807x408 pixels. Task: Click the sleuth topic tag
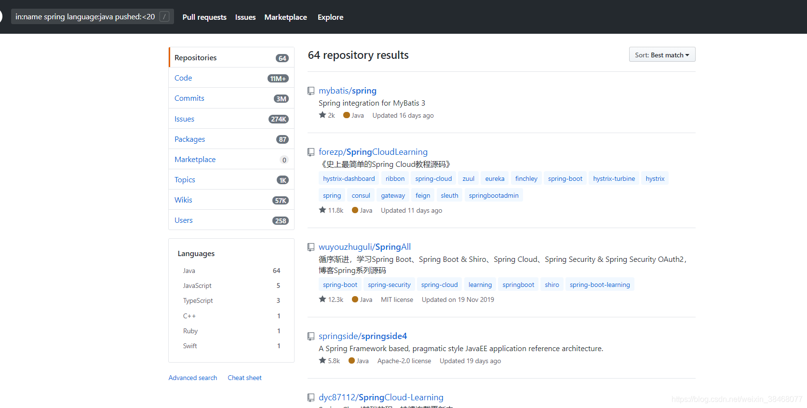449,195
